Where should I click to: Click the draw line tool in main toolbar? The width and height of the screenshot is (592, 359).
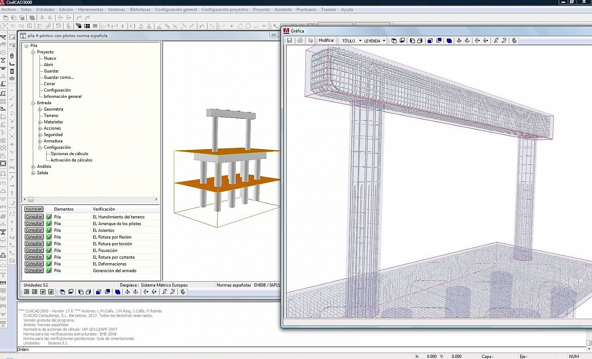223,26
